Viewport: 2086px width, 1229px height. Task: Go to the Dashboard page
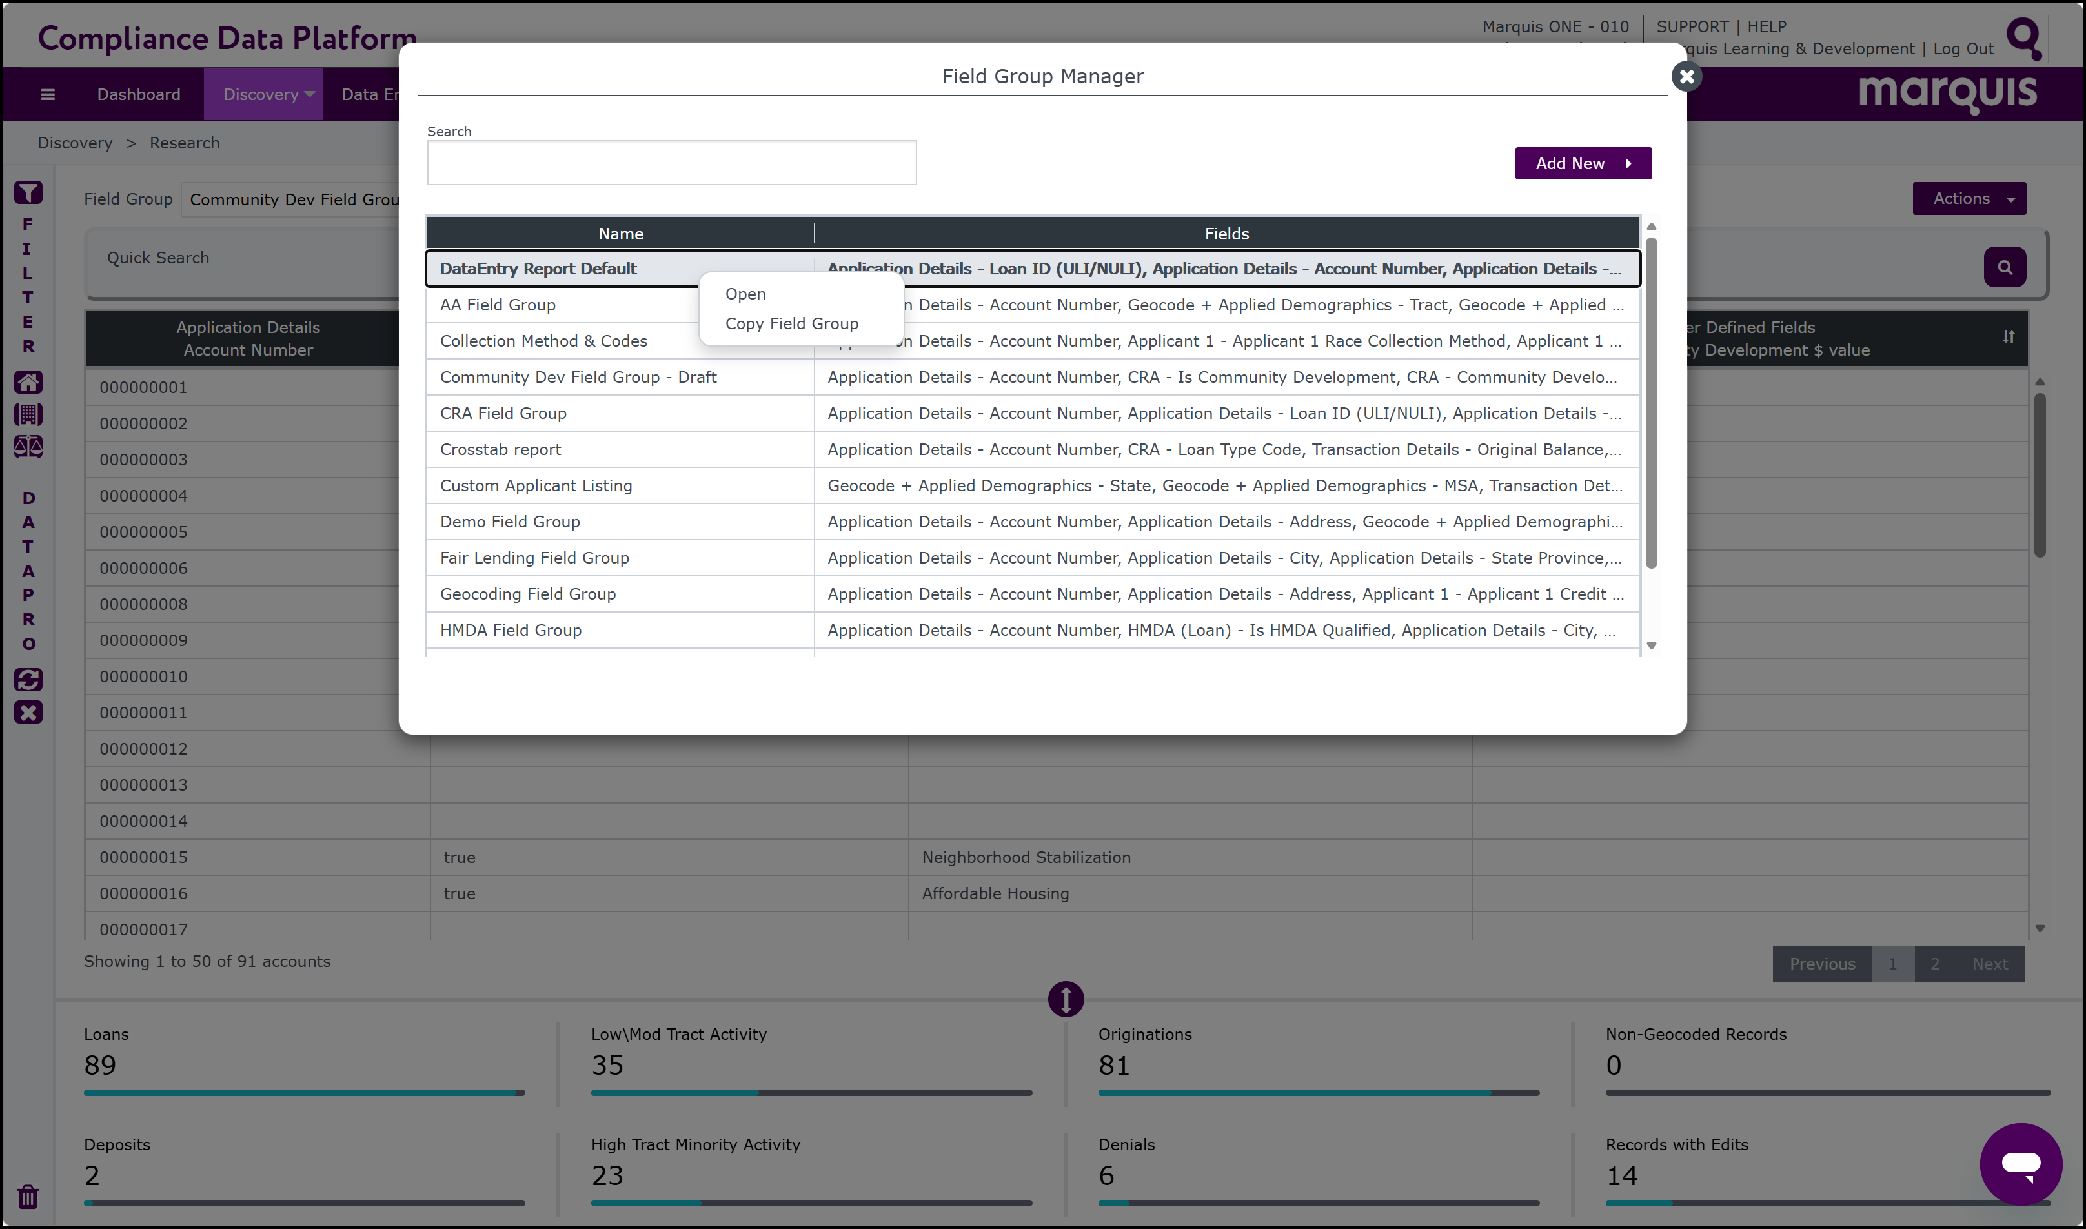pos(138,94)
